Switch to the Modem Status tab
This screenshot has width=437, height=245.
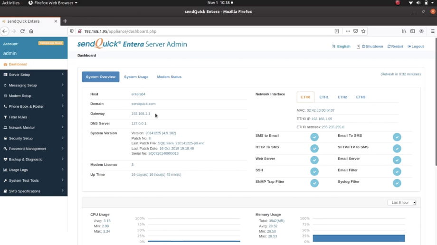tap(169, 76)
